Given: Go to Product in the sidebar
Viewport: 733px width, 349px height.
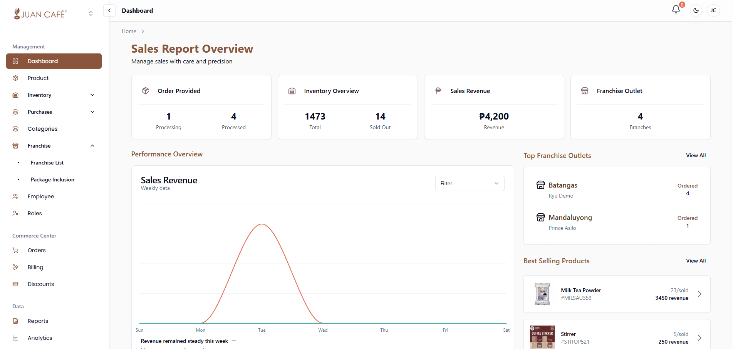Looking at the screenshot, I should (38, 78).
